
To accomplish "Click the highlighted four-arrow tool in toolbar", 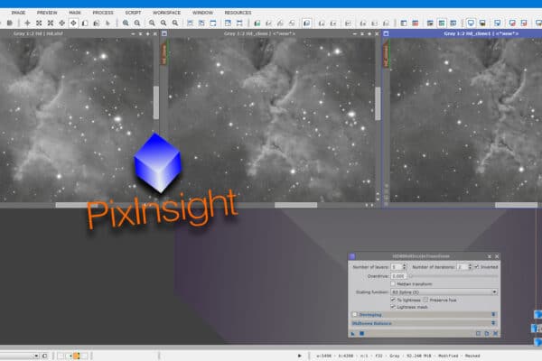I will coord(73,23).
